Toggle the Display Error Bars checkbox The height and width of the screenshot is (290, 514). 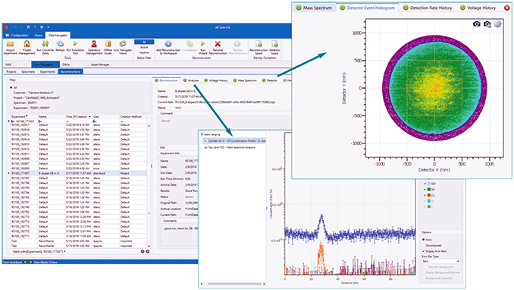pyautogui.click(x=424, y=251)
